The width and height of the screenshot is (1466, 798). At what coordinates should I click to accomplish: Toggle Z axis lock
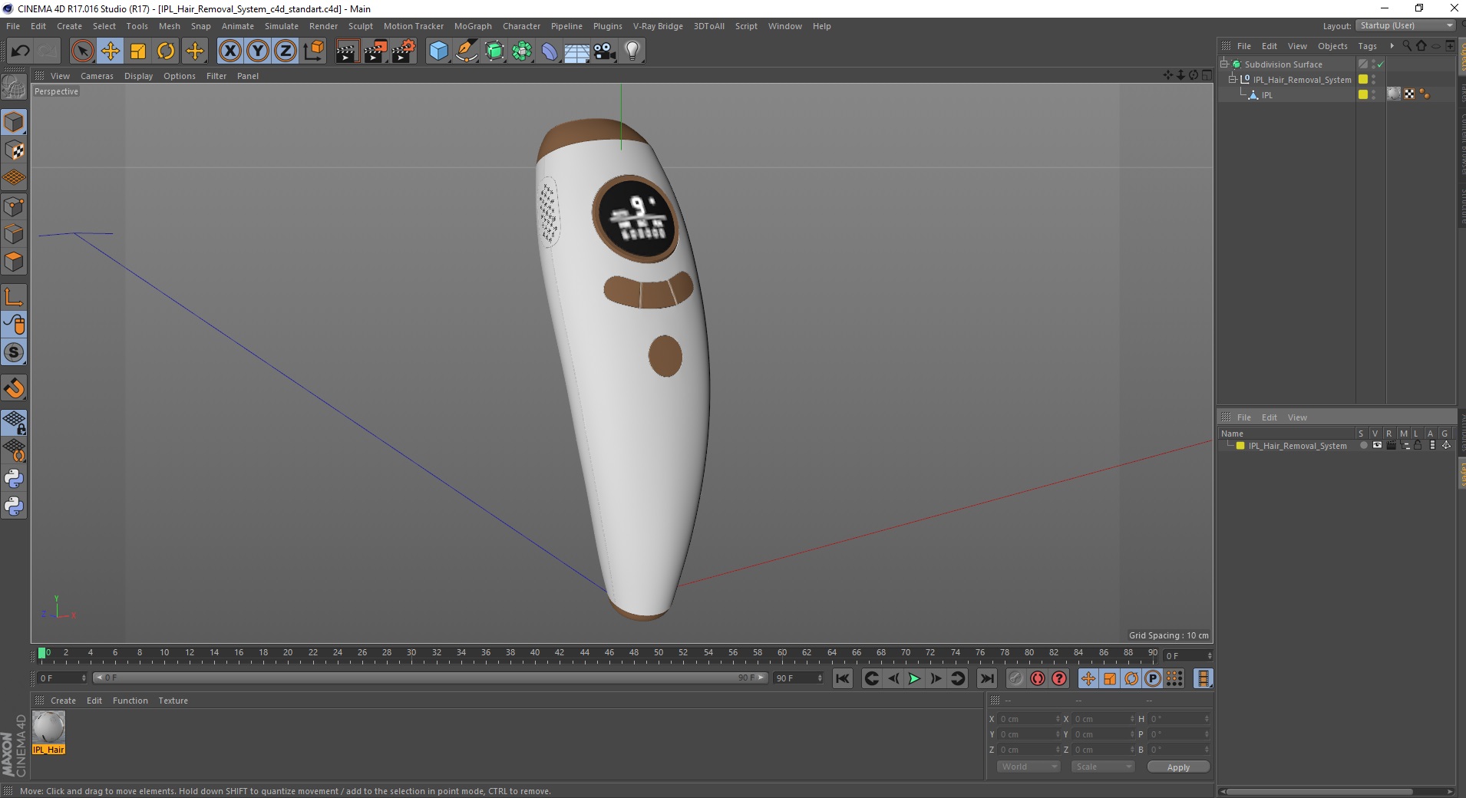coord(286,51)
